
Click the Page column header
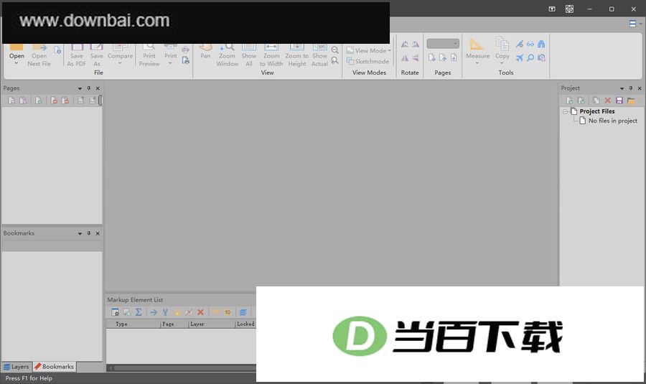[x=174, y=324]
